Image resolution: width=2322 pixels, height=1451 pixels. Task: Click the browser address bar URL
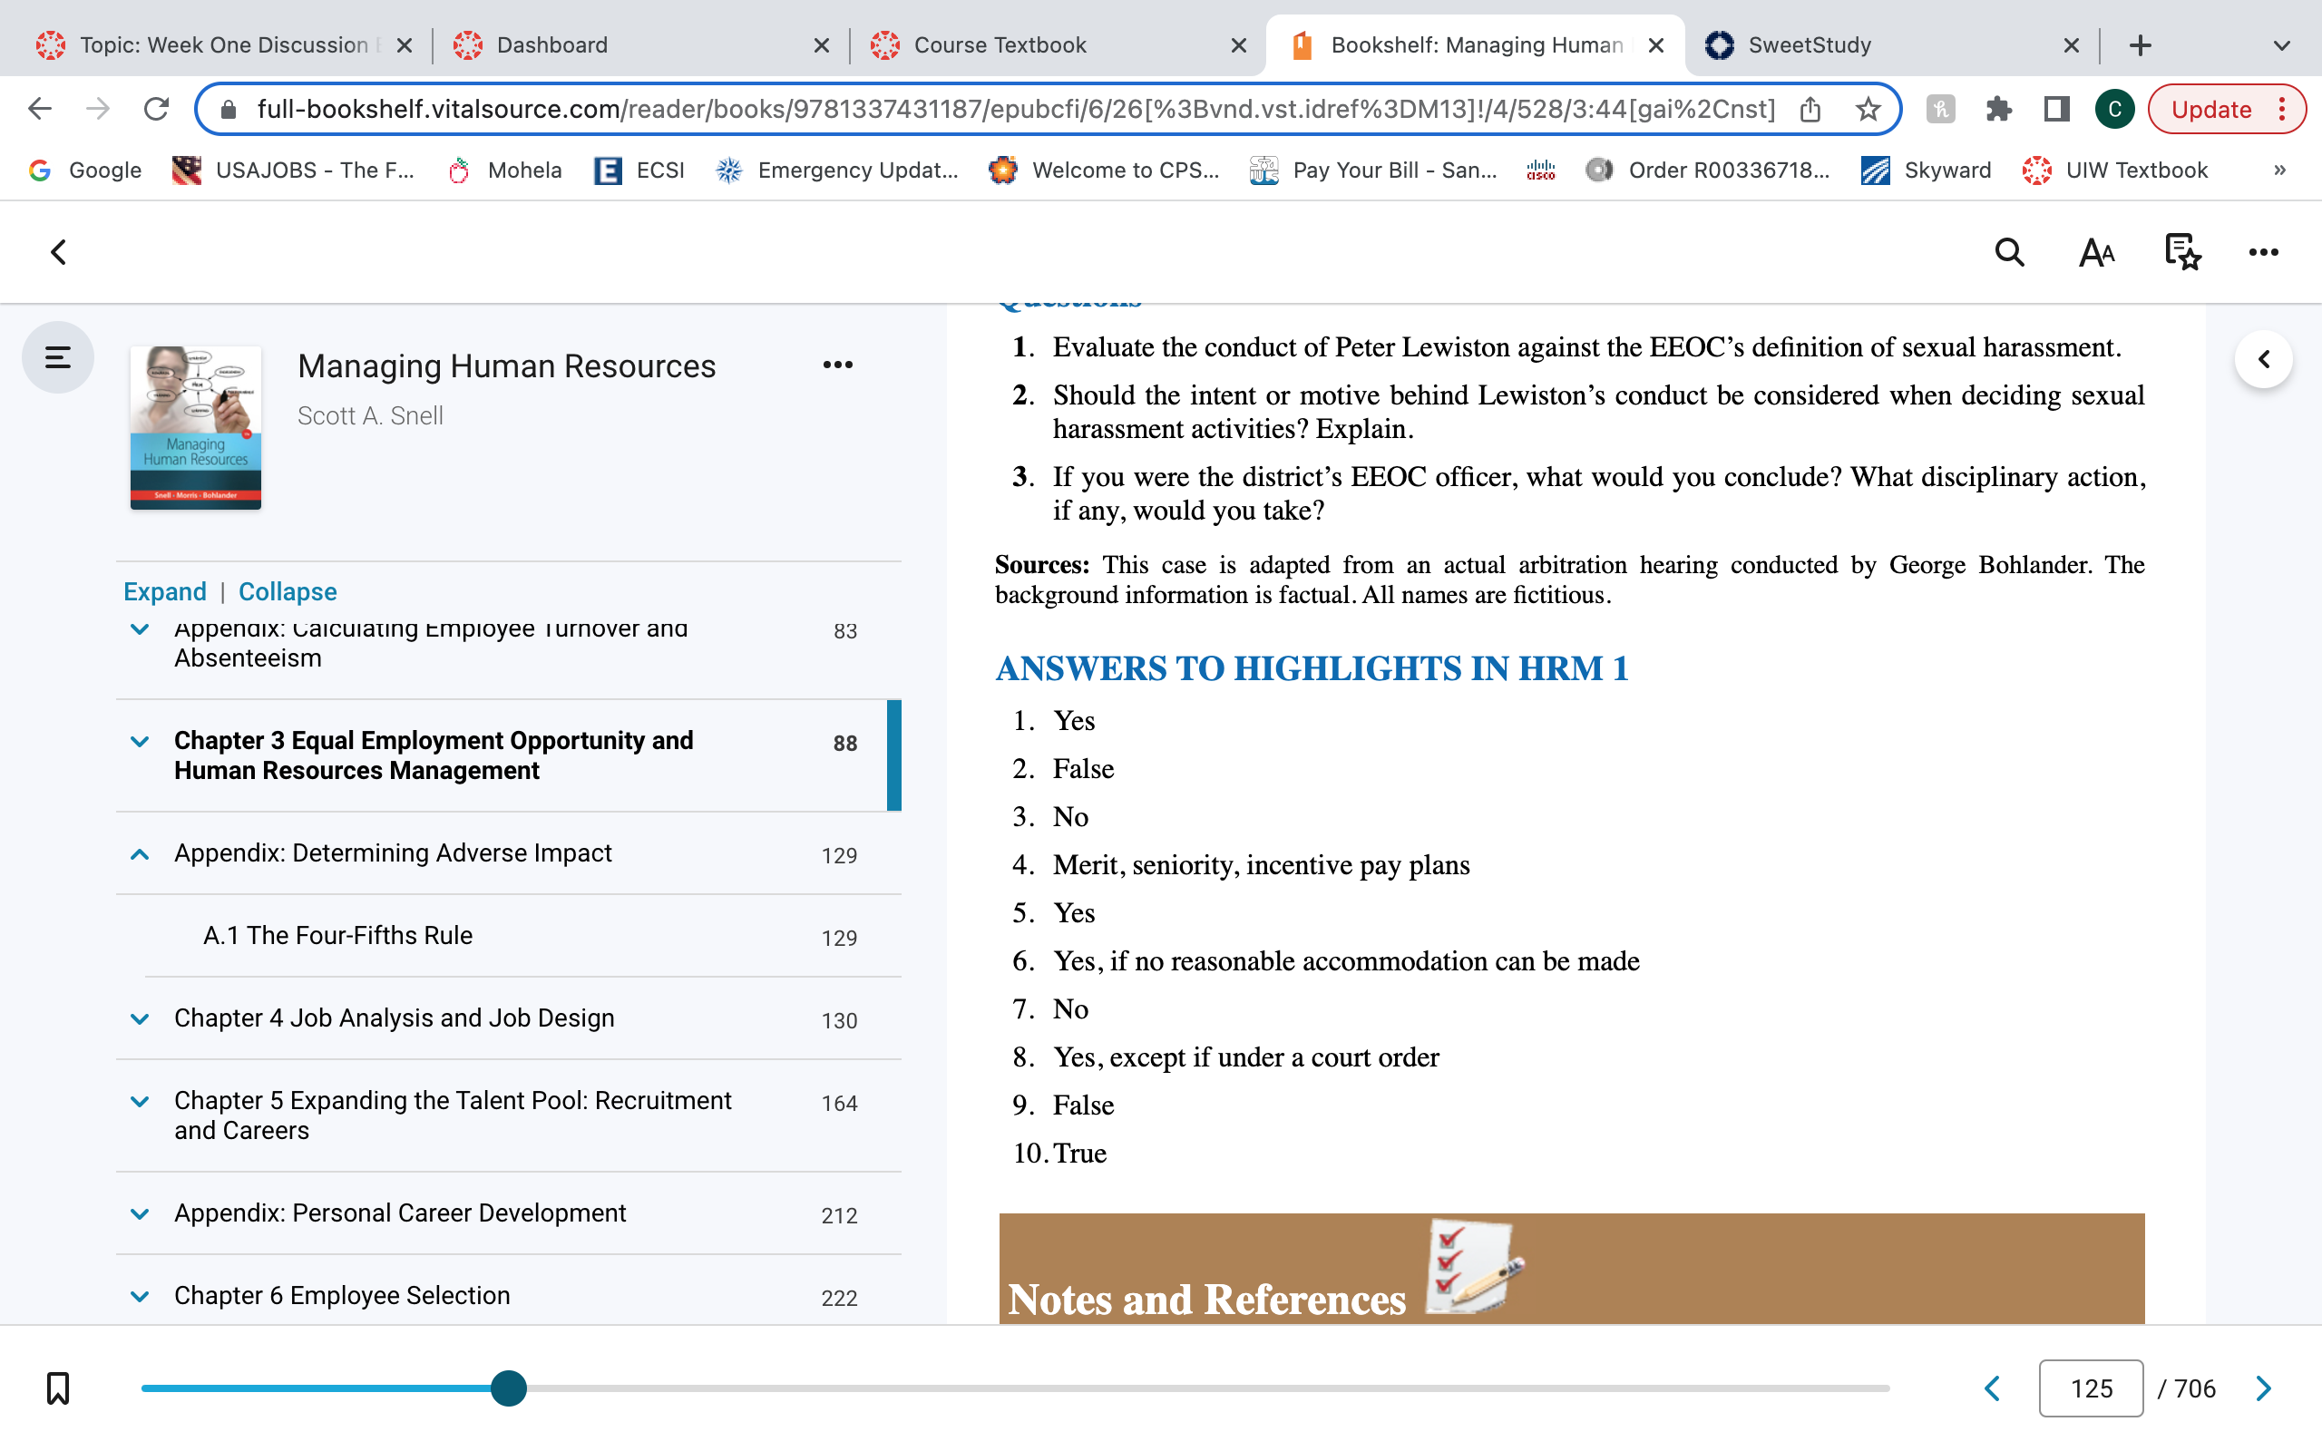1016,110
